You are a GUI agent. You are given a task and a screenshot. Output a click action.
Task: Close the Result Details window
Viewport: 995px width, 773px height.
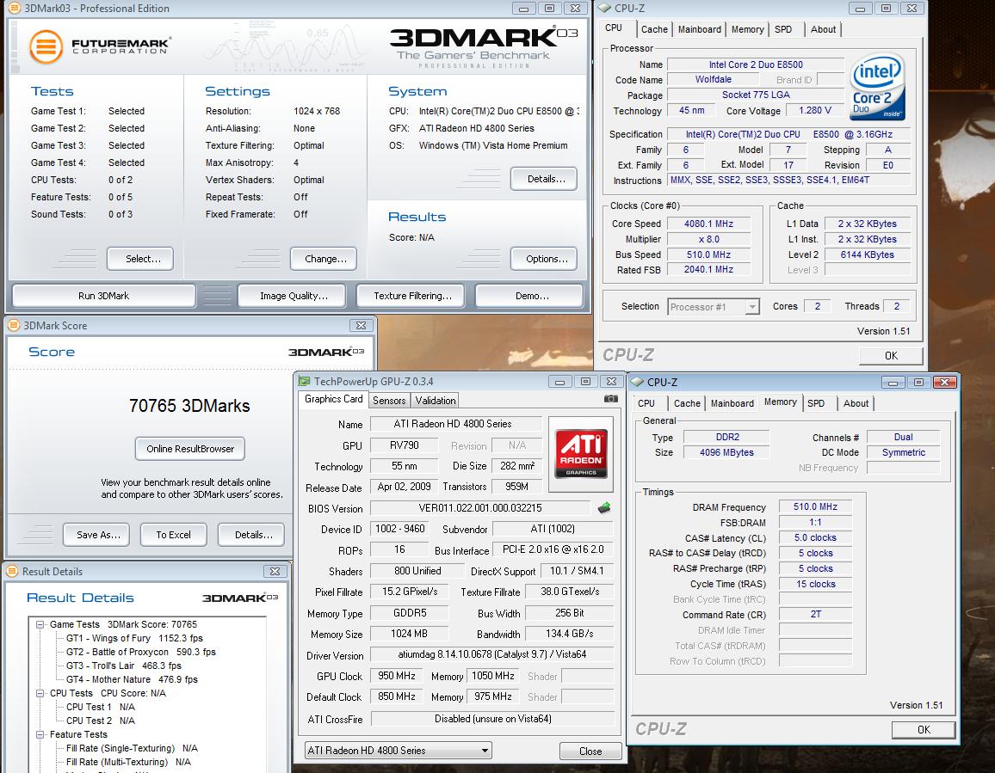pos(275,571)
